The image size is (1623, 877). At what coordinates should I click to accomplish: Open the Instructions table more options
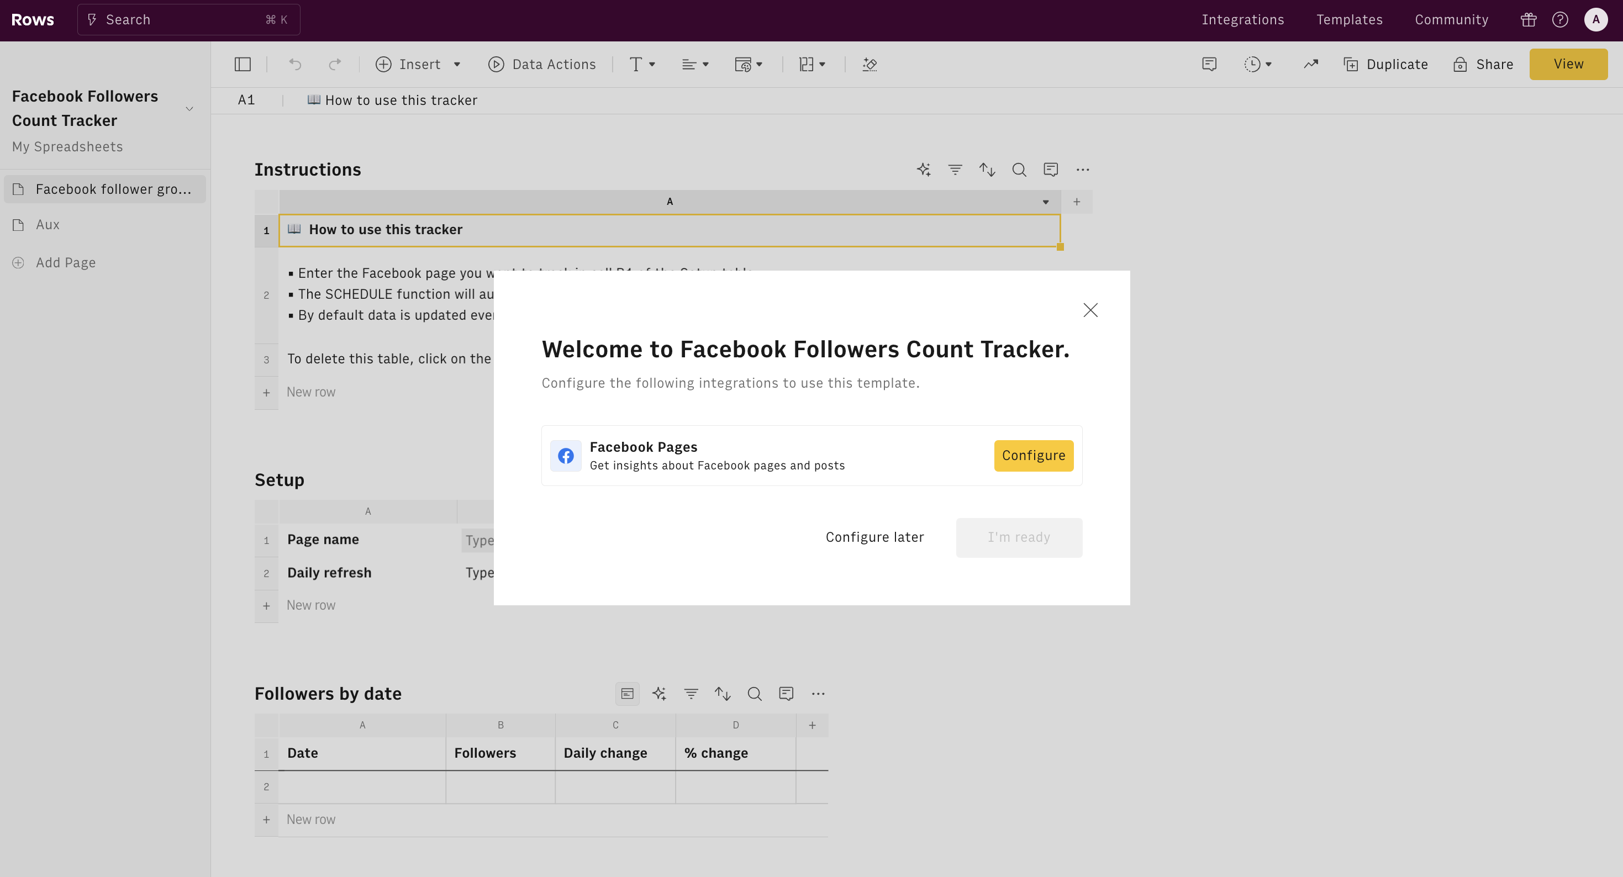[1082, 170]
